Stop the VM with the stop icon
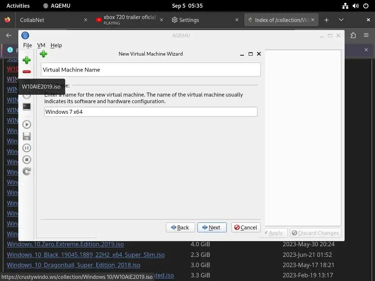Screen dimensions: 375x281 [x=26, y=160]
